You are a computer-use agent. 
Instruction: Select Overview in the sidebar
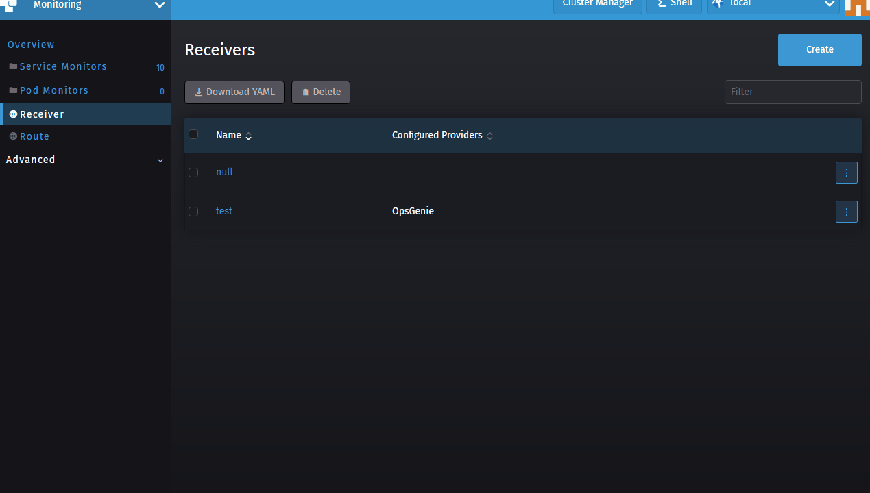coord(31,45)
